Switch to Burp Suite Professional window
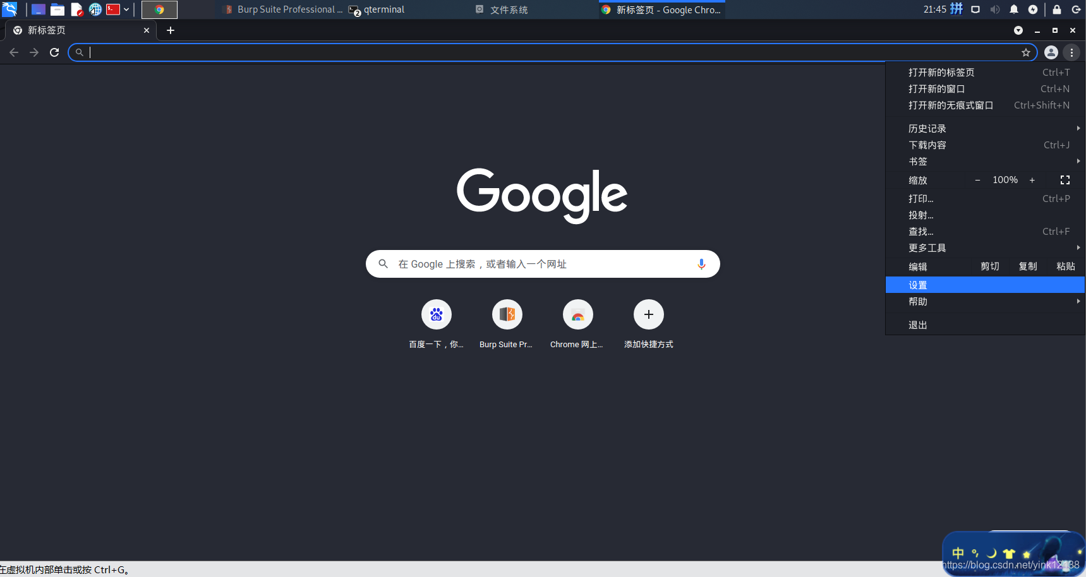Image resolution: width=1086 pixels, height=577 pixels. 284,9
